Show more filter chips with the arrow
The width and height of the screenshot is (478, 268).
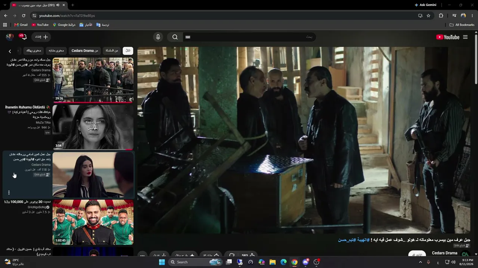tap(10, 51)
